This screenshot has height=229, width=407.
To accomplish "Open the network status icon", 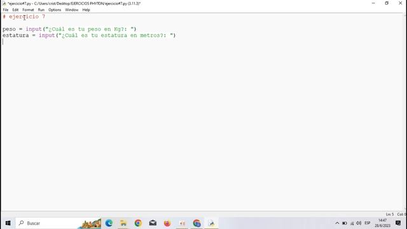I will pos(352,223).
